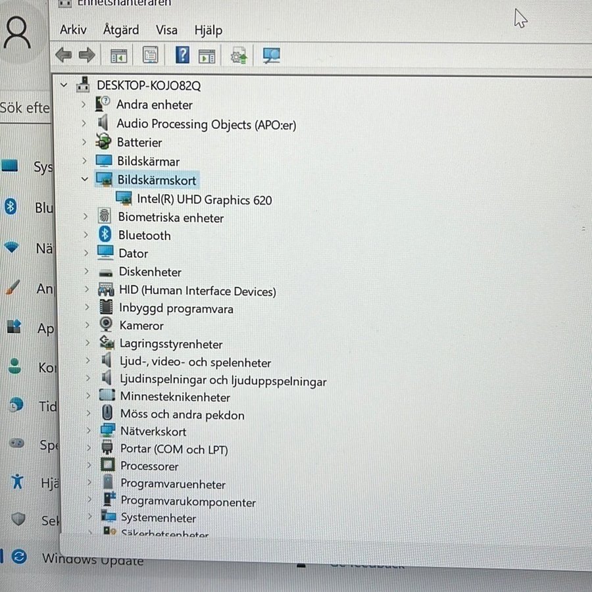592x592 pixels.
Task: Open the Arkiv menu
Action: click(73, 30)
